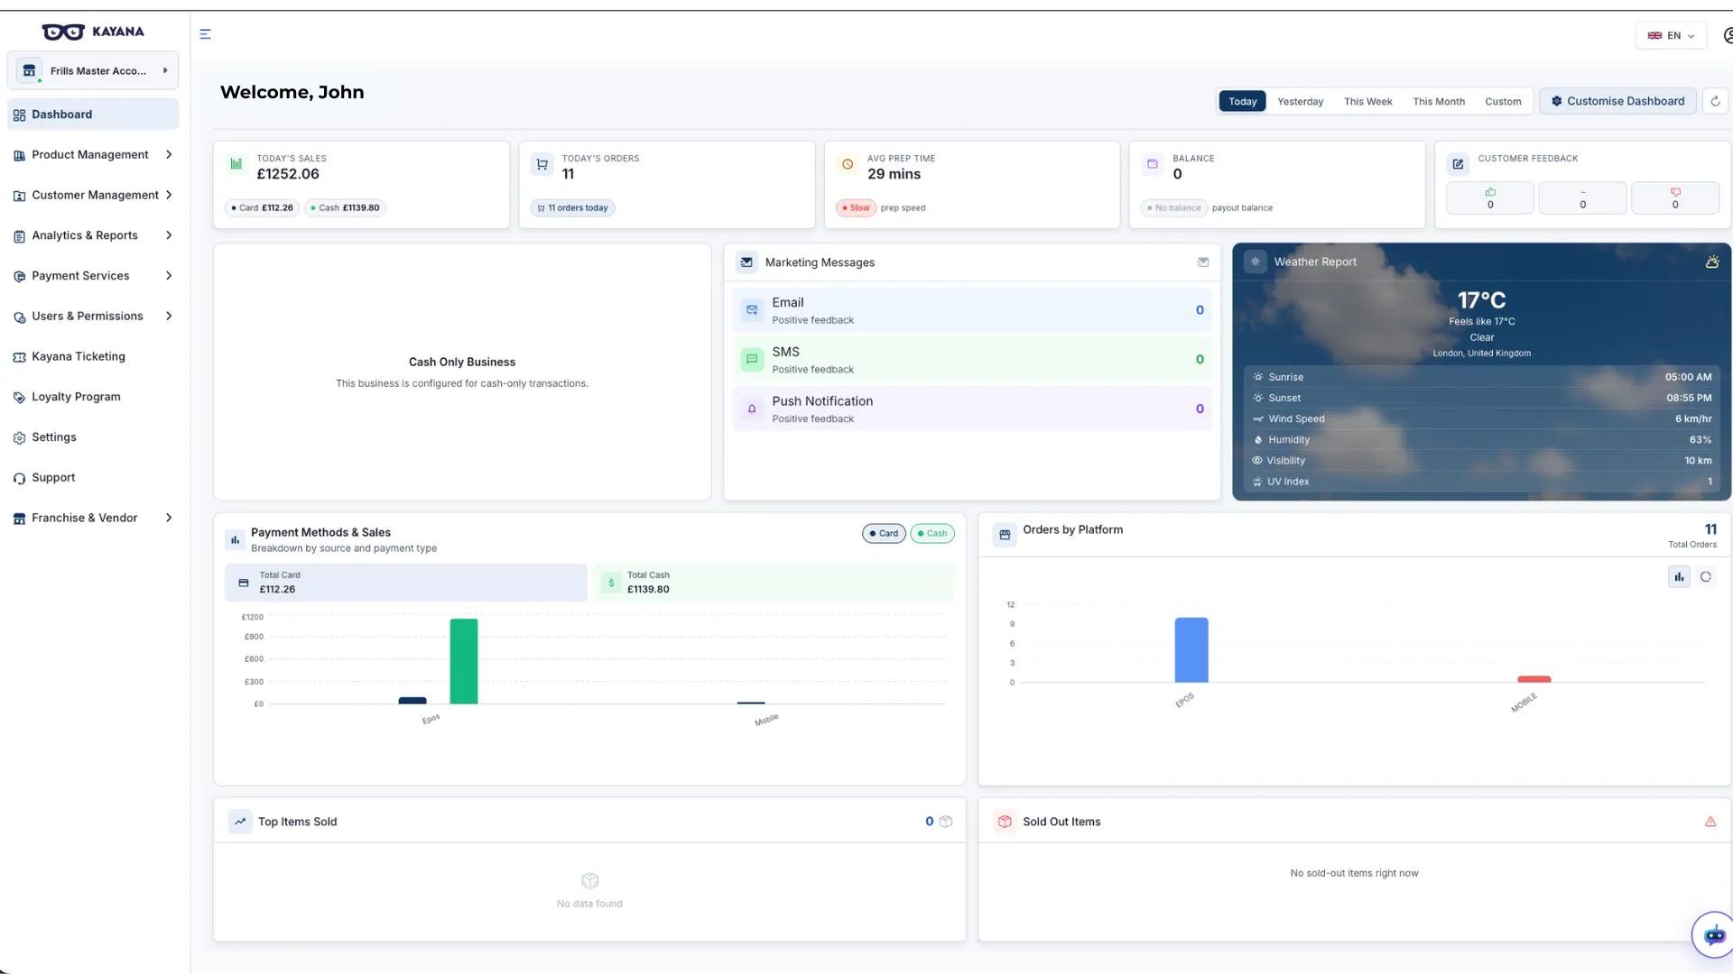Open Loyalty Program in sidebar
The width and height of the screenshot is (1733, 974).
click(x=93, y=397)
